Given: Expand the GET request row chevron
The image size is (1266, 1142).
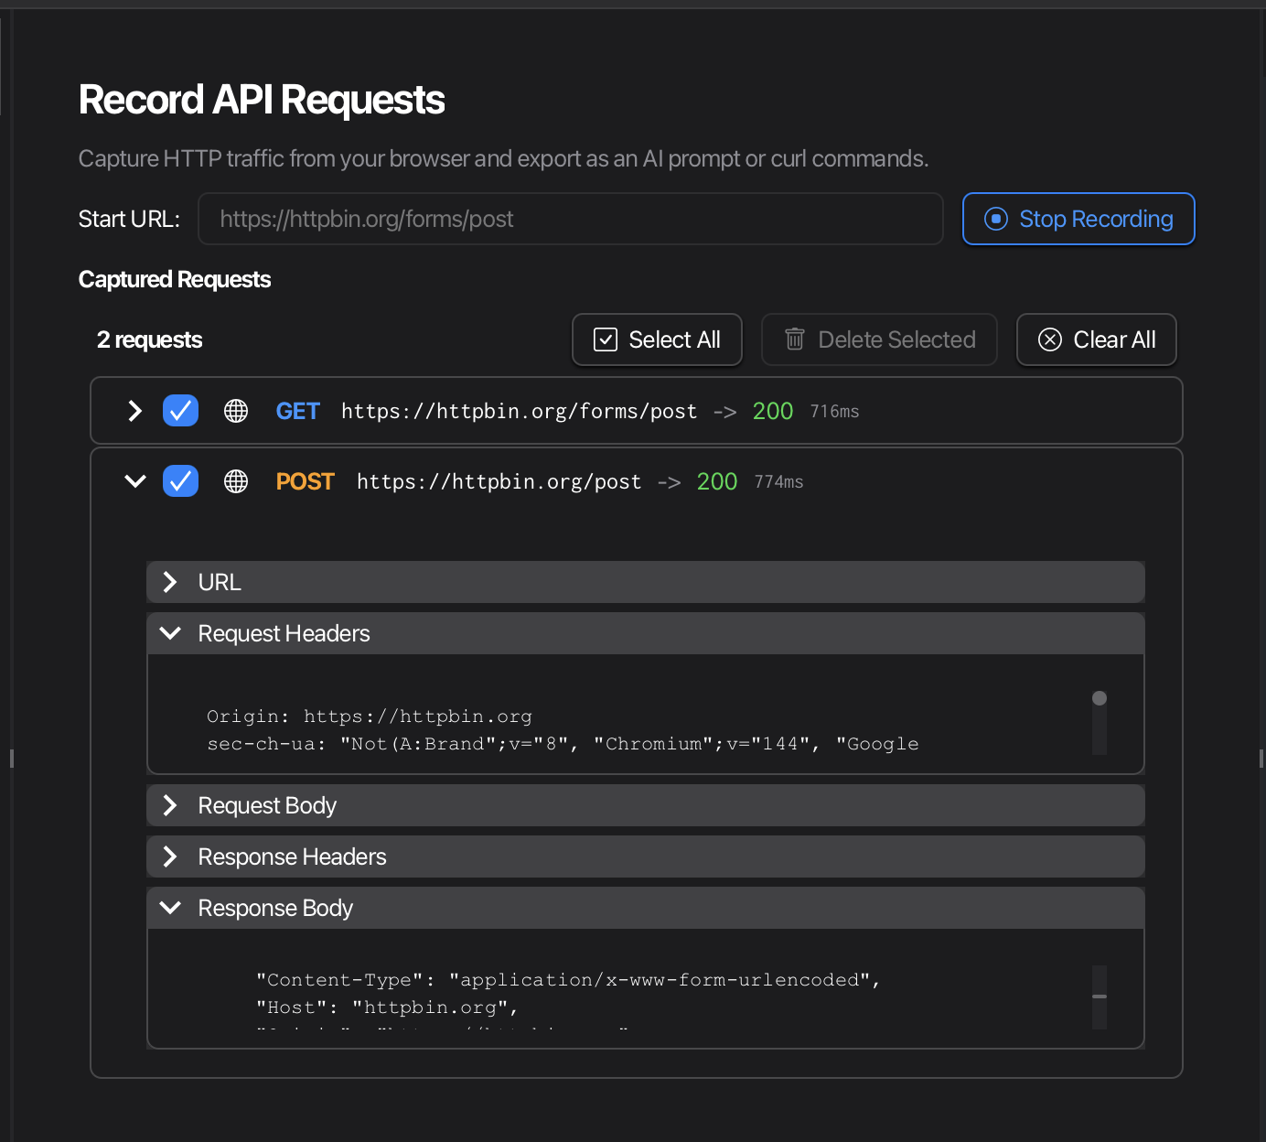Looking at the screenshot, I should pyautogui.click(x=135, y=411).
